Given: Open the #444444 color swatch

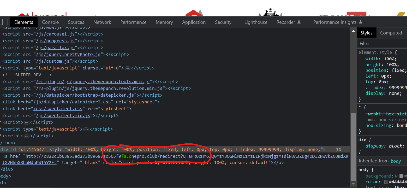Looking at the screenshot, I should (x=386, y=182).
